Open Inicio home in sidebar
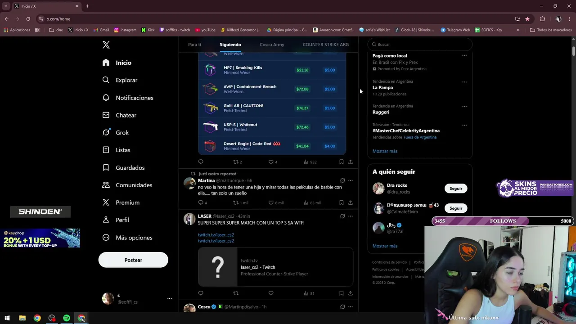 click(117, 63)
